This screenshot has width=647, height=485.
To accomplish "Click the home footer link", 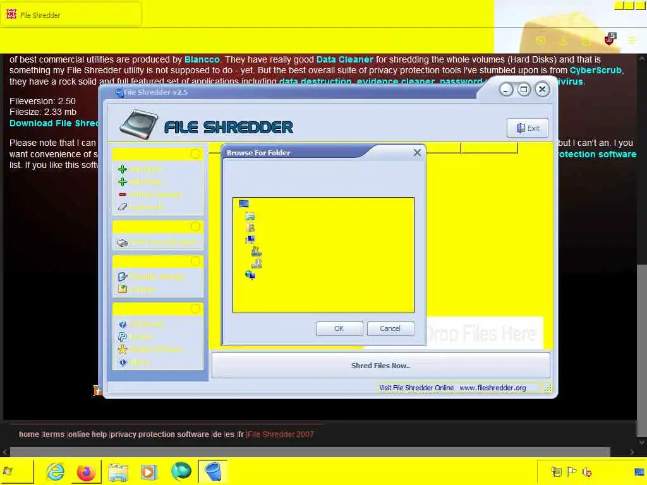I will pos(29,434).
